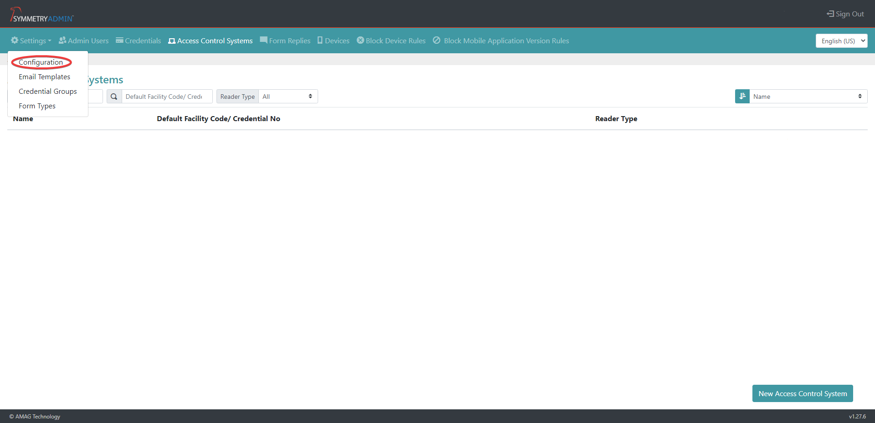Click the Access Control Systems icon

click(172, 41)
